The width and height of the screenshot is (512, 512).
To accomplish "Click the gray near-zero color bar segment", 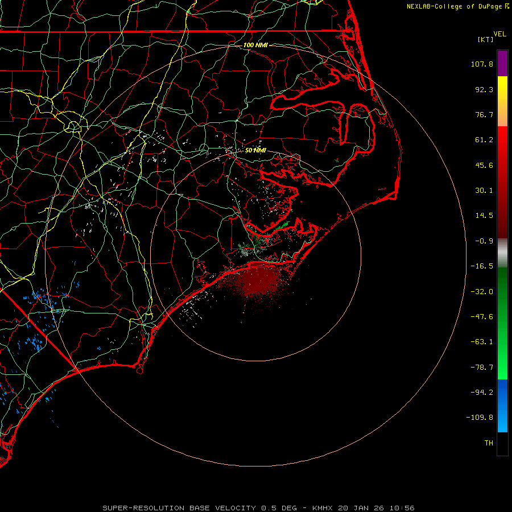I will [x=502, y=253].
